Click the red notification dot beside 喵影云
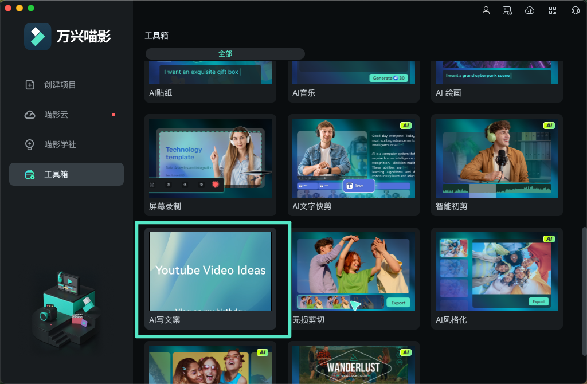The height and width of the screenshot is (384, 587). 114,115
